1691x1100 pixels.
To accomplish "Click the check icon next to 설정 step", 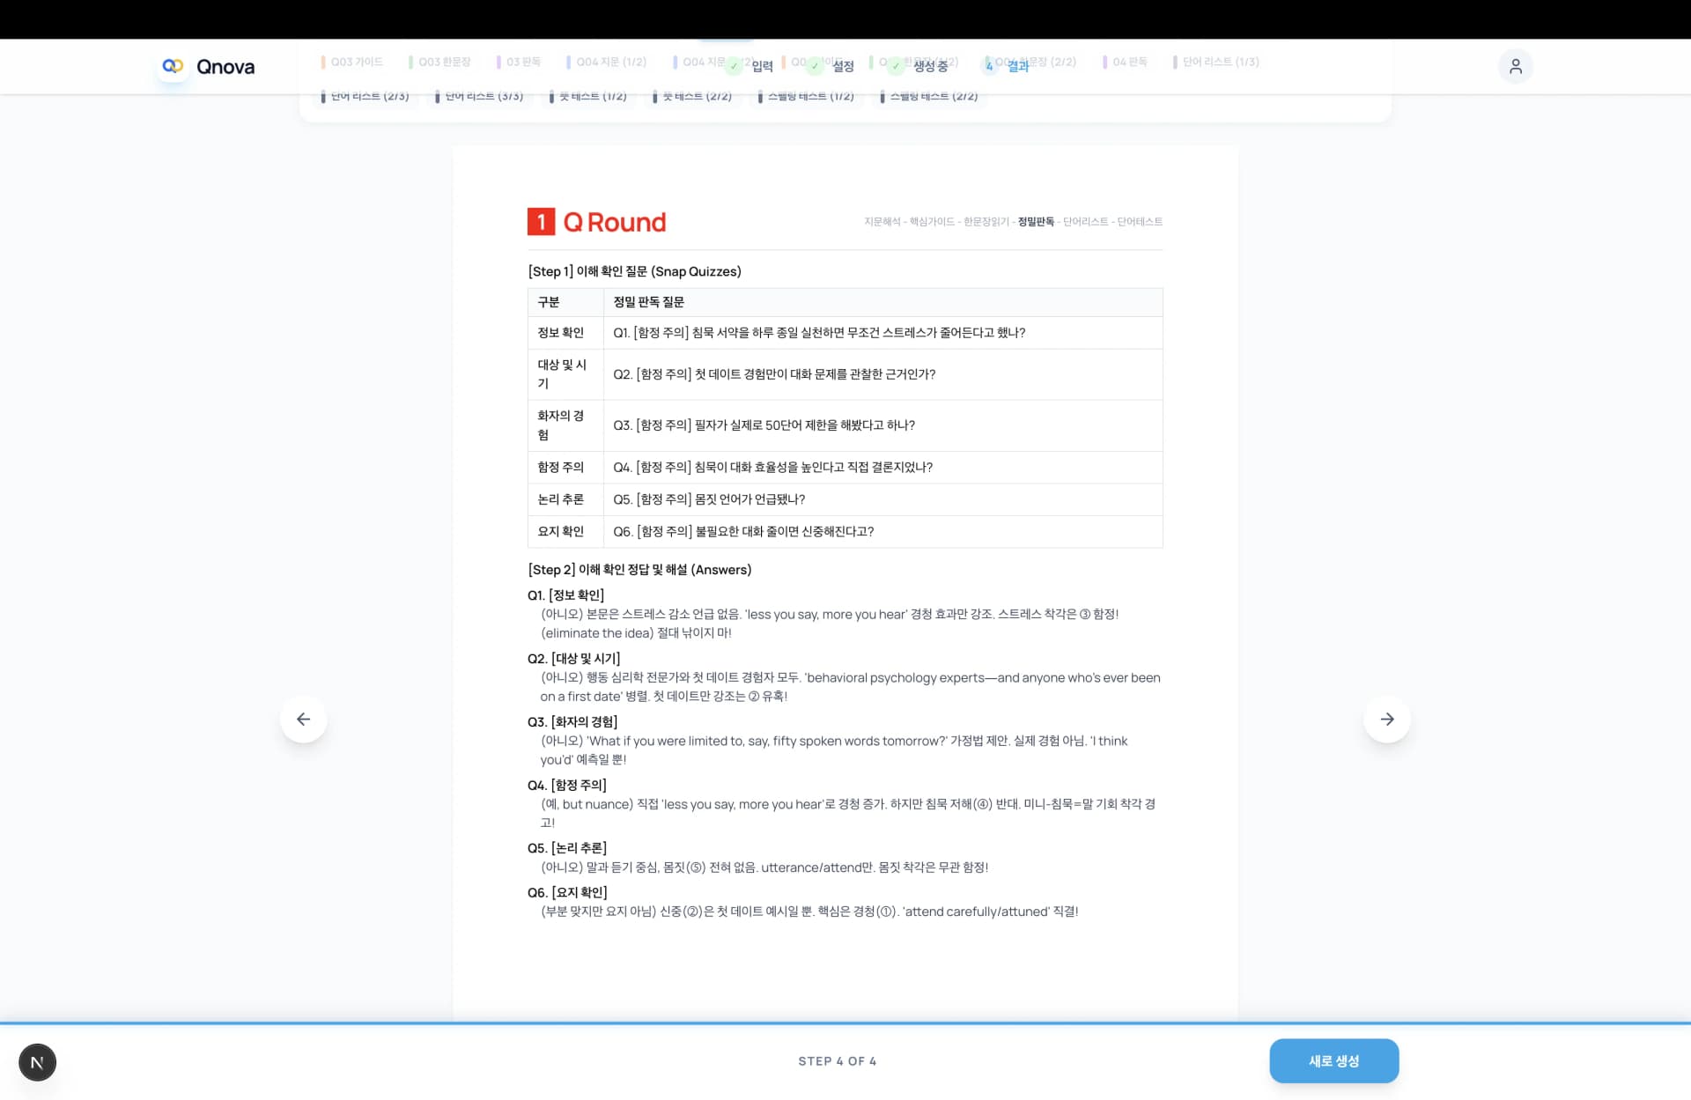I will point(814,65).
